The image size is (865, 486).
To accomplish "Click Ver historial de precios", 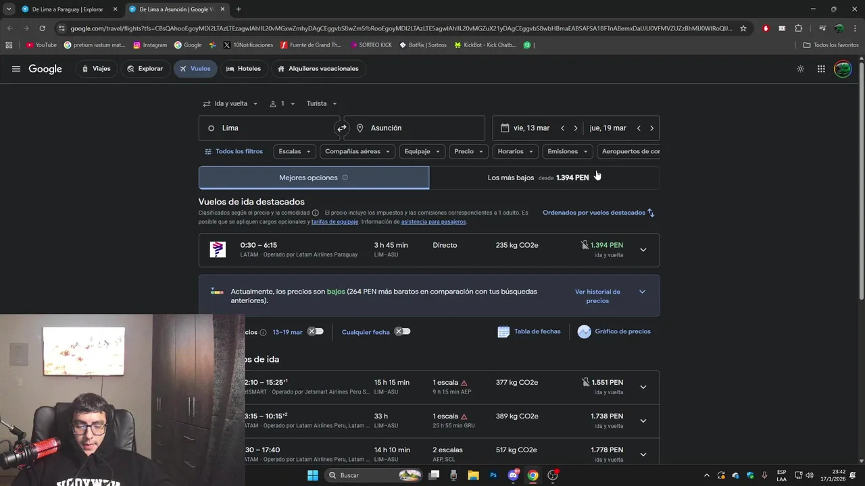I will [597, 296].
